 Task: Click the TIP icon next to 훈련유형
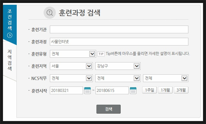click(101, 54)
